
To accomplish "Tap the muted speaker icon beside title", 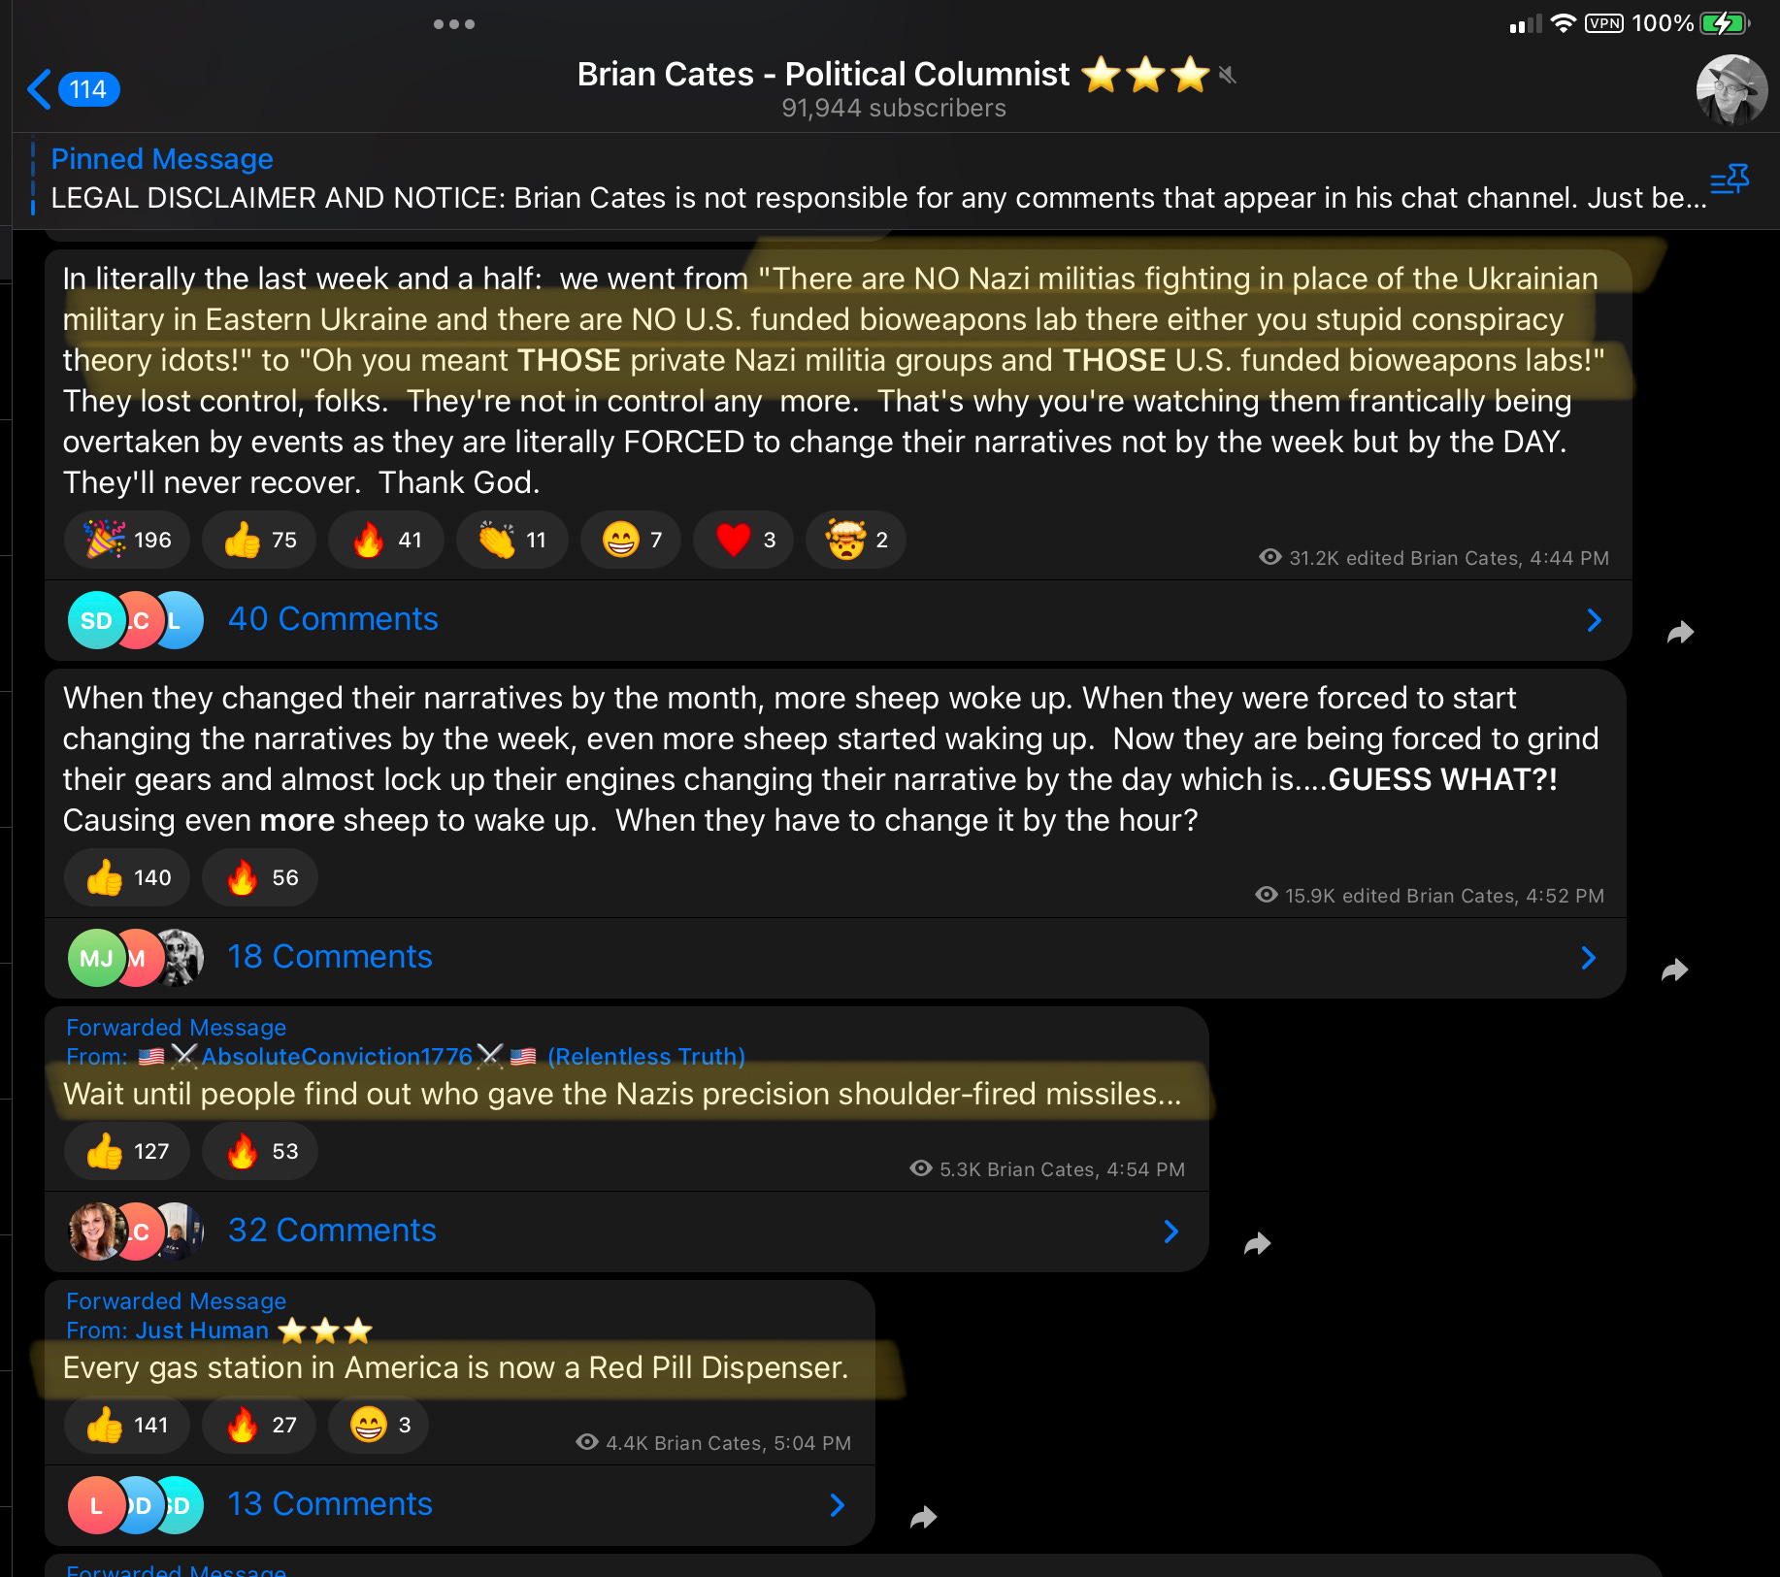I will (x=1228, y=75).
